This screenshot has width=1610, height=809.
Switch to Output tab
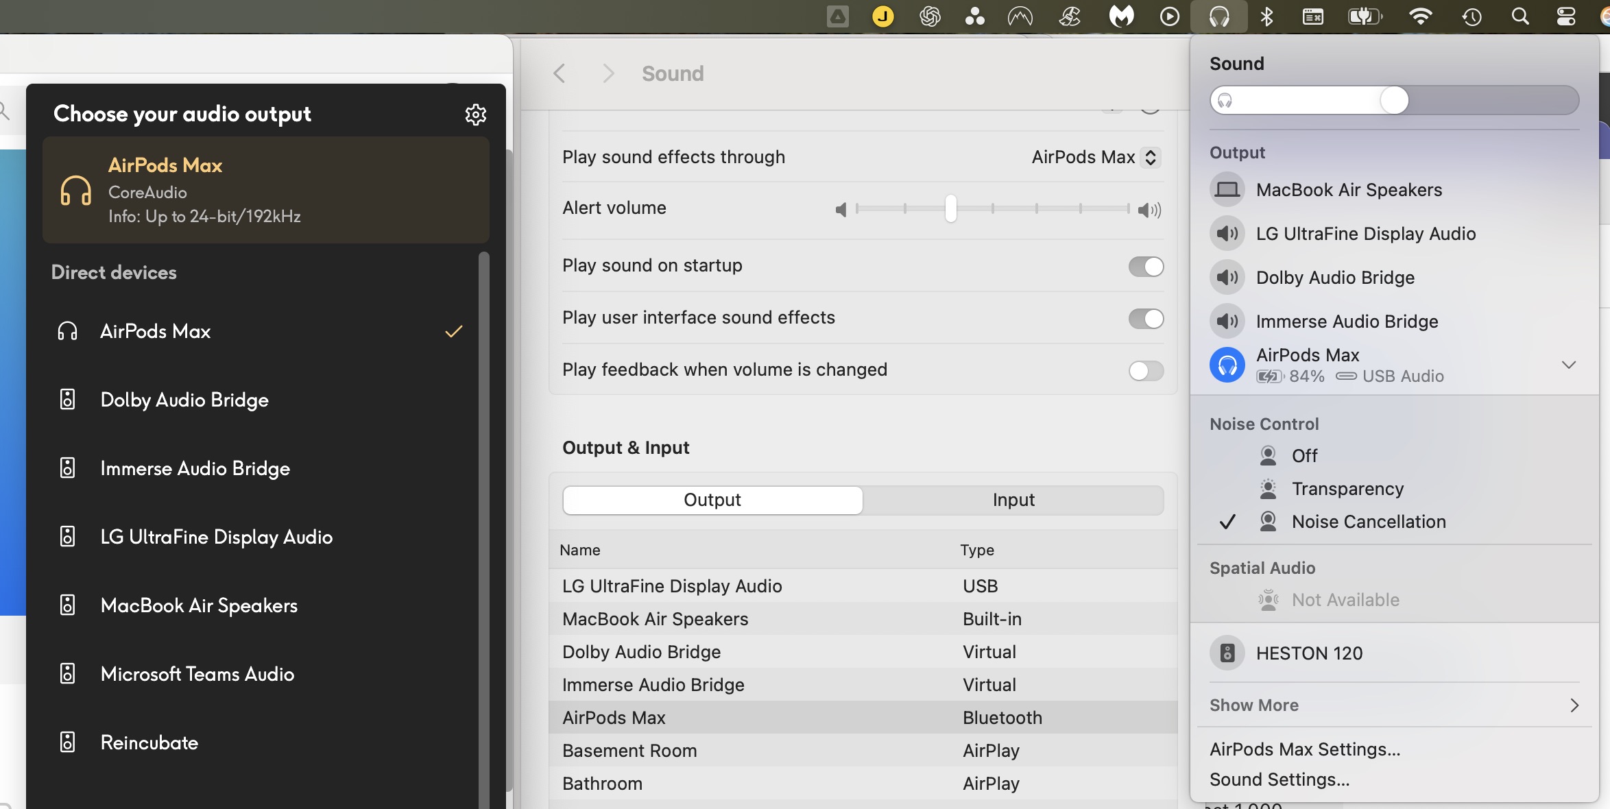coord(712,500)
